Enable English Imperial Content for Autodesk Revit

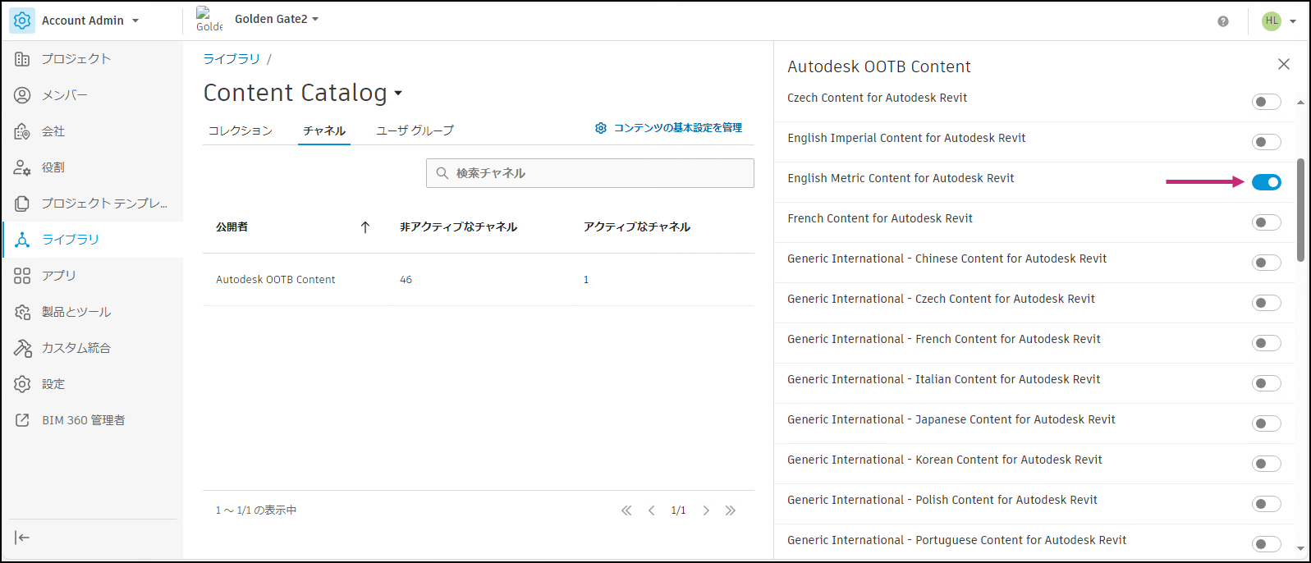tap(1267, 142)
